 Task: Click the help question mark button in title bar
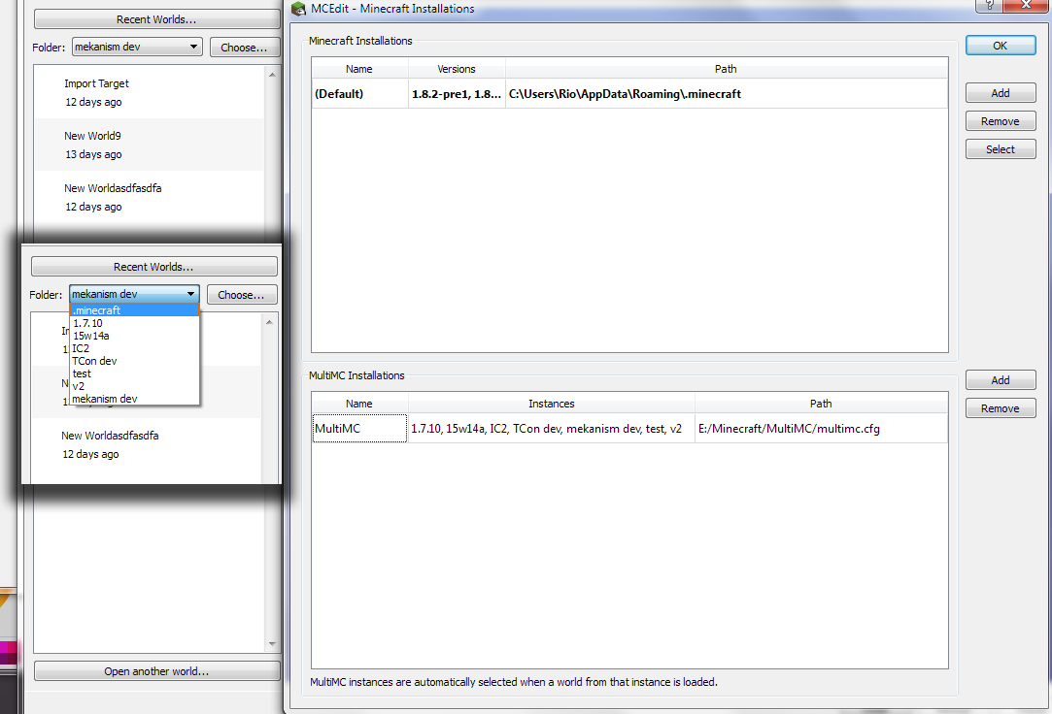click(989, 6)
